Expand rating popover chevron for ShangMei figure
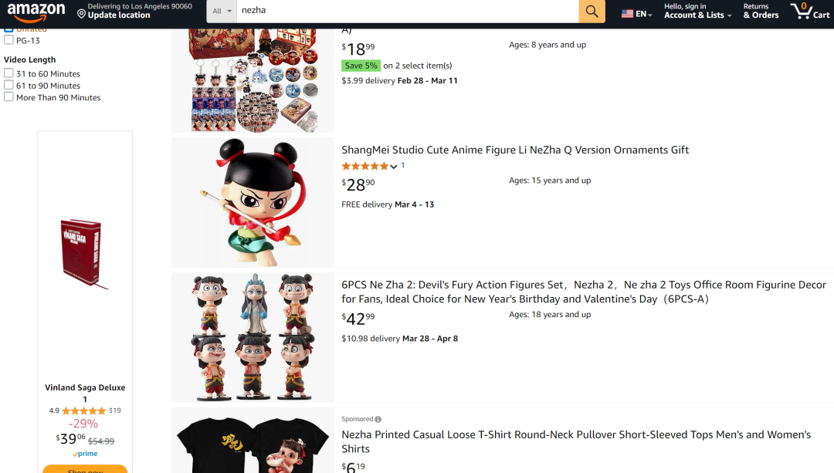This screenshot has height=473, width=834. pos(394,167)
